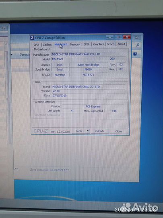Click the manufacturer field MICRO-STAR INTERNATIONAL
This screenshot has height=218, width=163.
89,54
